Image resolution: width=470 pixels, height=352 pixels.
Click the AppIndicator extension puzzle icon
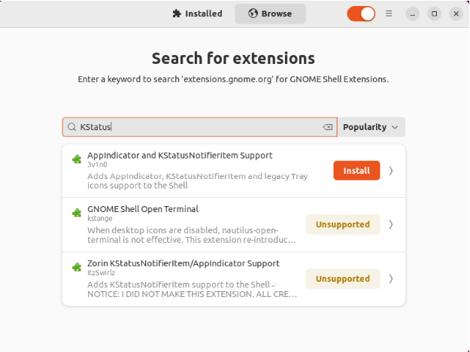(76, 159)
